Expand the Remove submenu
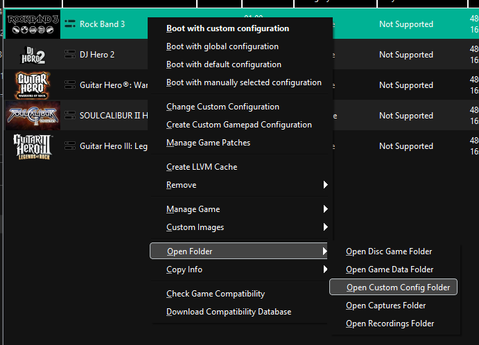This screenshot has width=479, height=345. 238,185
